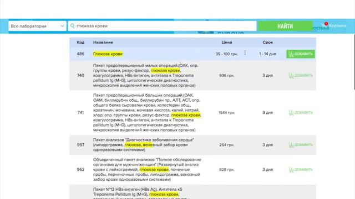Open the "Все лаборатории" dropdown
This screenshot has width=355, height=199.
(38, 26)
